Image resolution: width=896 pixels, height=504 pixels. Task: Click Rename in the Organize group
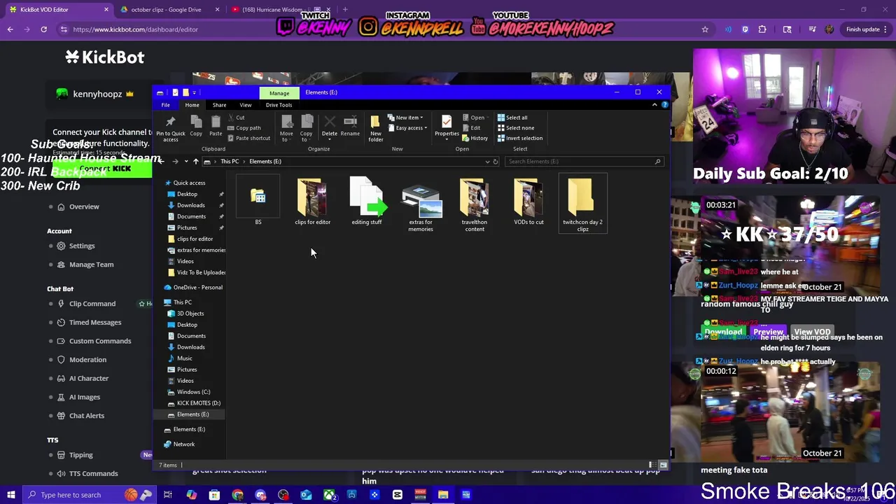pos(350,126)
